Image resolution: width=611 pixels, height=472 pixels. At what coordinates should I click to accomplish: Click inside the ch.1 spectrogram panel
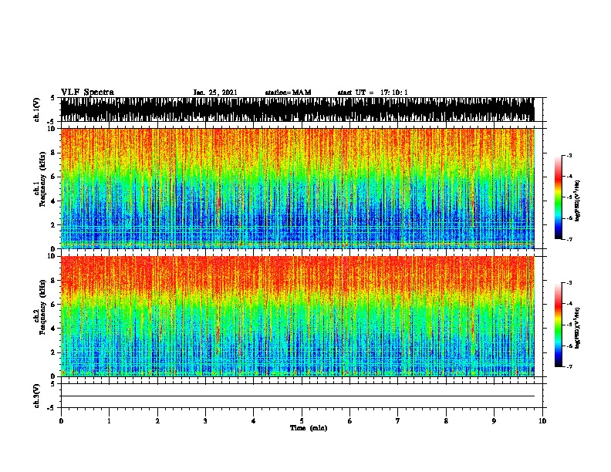click(x=297, y=188)
